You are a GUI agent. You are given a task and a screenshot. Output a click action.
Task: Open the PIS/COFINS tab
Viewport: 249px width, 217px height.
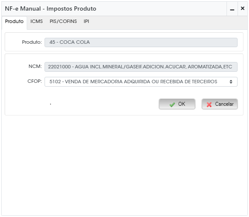63,21
